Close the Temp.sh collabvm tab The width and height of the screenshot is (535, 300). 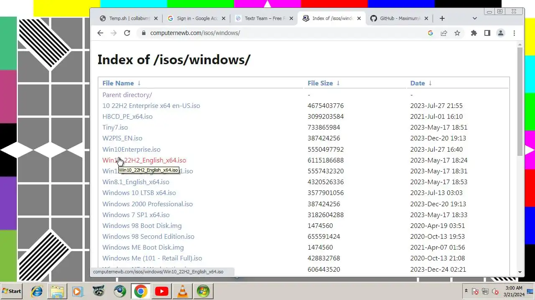point(156,18)
